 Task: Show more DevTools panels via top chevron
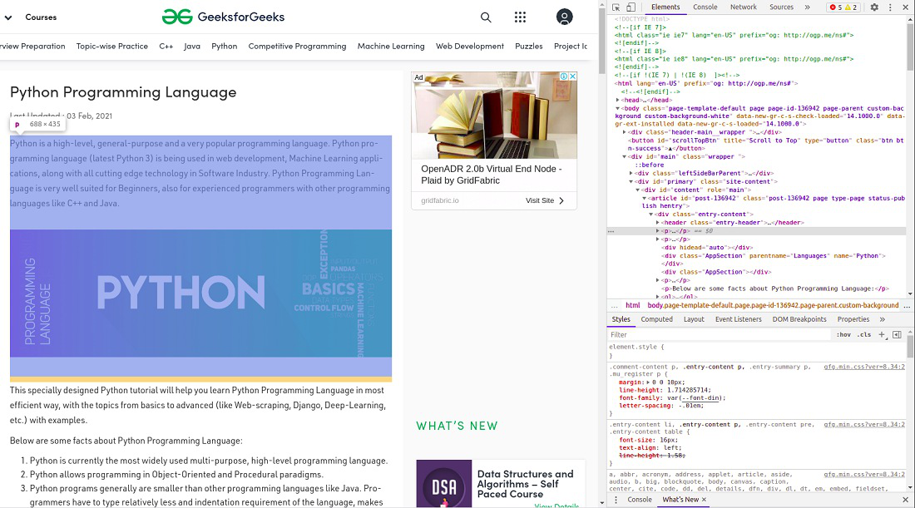coord(808,7)
